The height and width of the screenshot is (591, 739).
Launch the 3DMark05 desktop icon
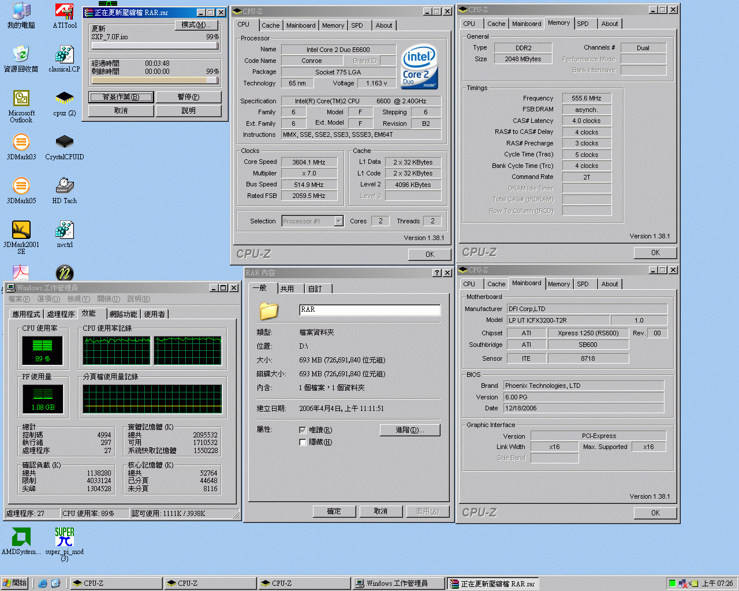(x=21, y=190)
